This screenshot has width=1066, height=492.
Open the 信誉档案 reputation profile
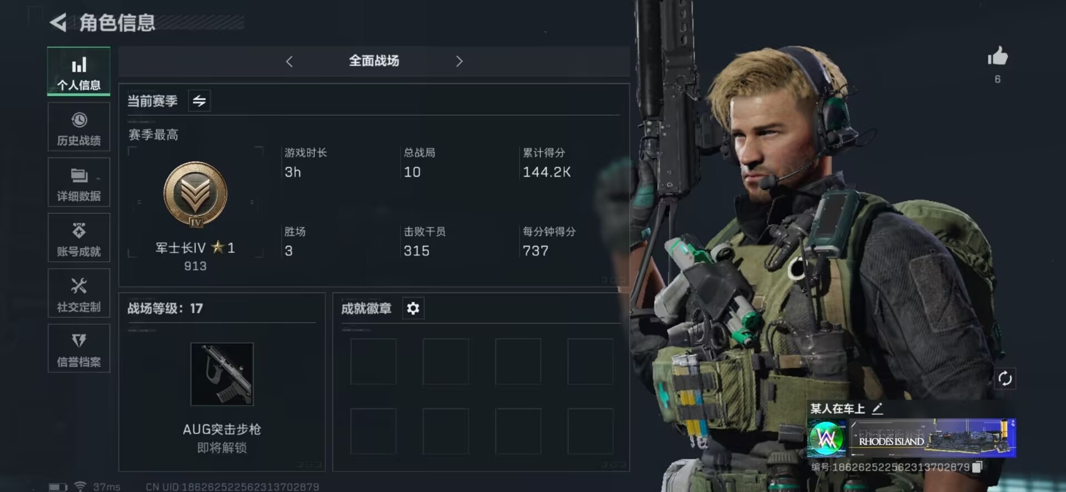coord(79,348)
